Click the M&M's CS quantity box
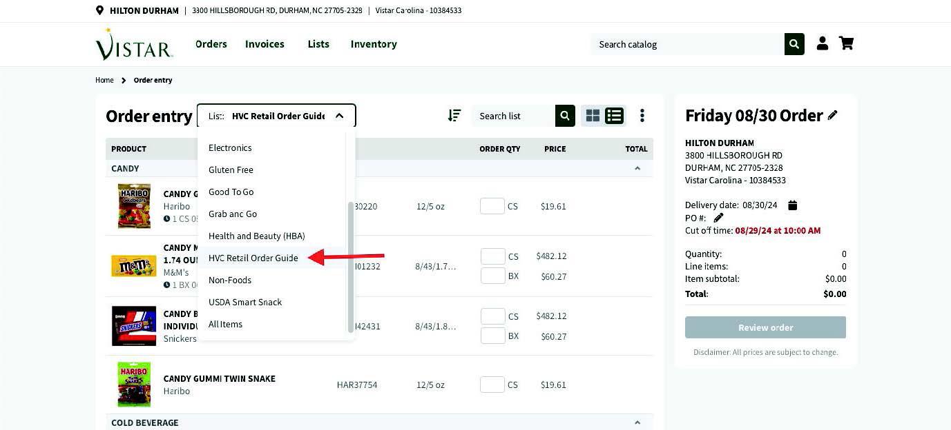The height and width of the screenshot is (430, 951). pyautogui.click(x=492, y=256)
